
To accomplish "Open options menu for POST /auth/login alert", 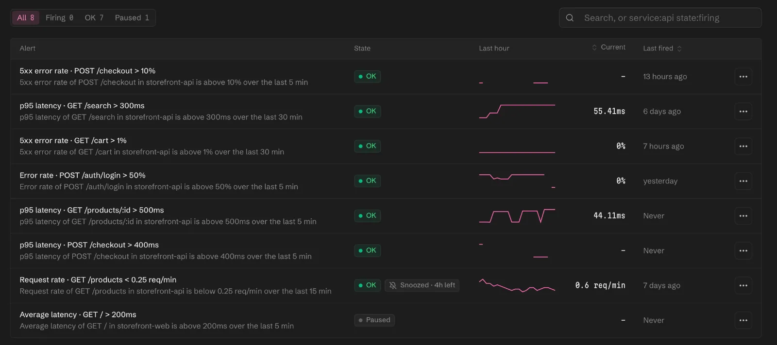I will (743, 181).
